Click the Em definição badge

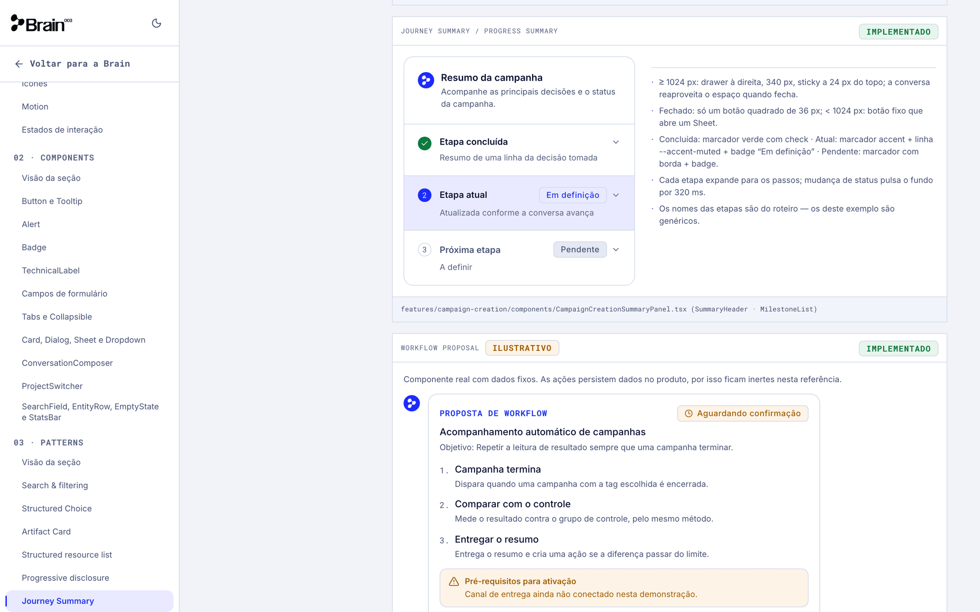pyautogui.click(x=573, y=195)
